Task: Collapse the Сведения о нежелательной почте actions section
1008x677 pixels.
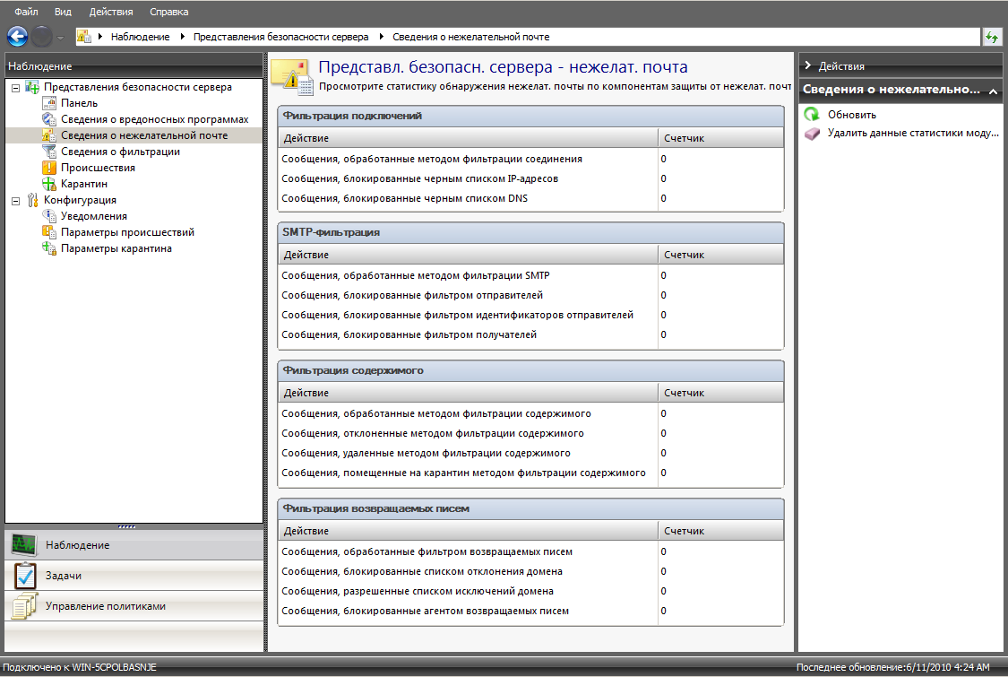Action: click(993, 91)
